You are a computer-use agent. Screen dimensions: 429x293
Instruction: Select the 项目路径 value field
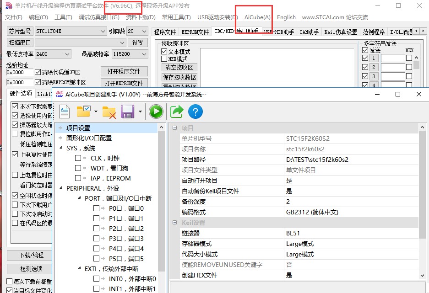350,160
